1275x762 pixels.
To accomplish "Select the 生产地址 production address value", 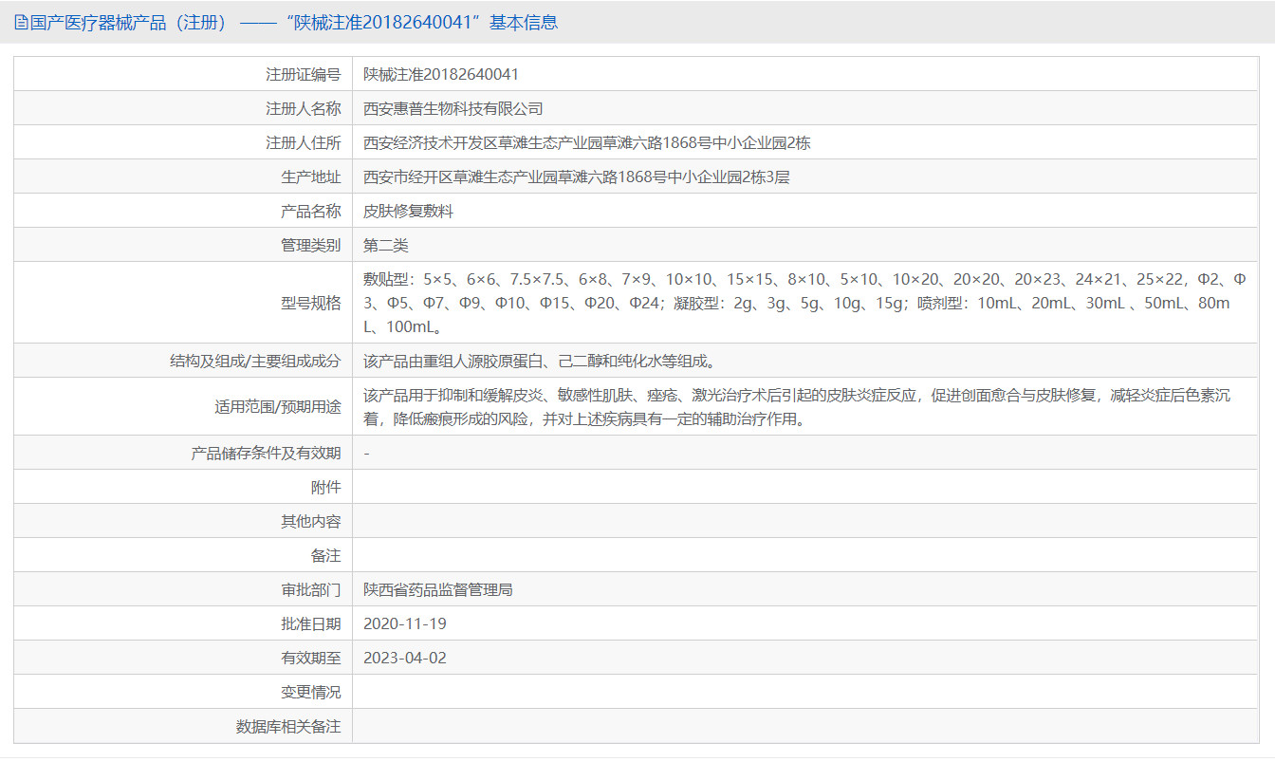I will (550, 176).
